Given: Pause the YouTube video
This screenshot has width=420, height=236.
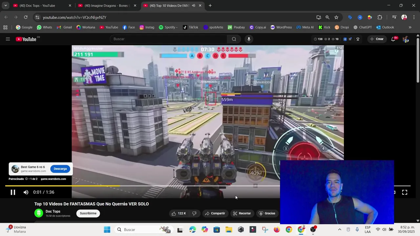Looking at the screenshot, I should (x=13, y=192).
